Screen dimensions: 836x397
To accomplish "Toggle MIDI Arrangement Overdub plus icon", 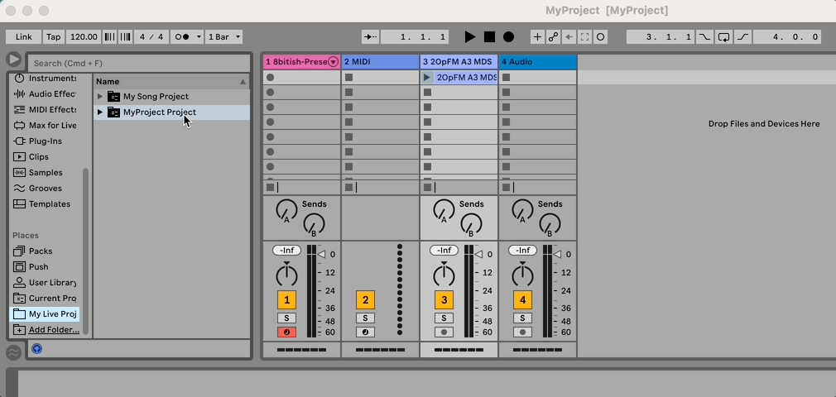I will (x=537, y=36).
